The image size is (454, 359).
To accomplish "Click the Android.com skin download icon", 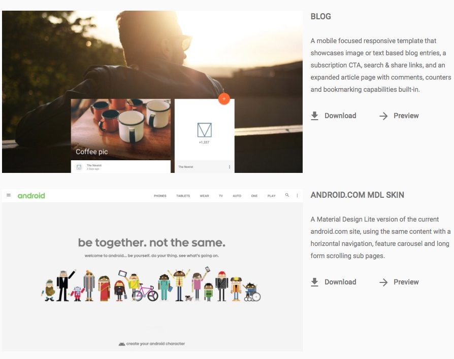I will point(314,282).
